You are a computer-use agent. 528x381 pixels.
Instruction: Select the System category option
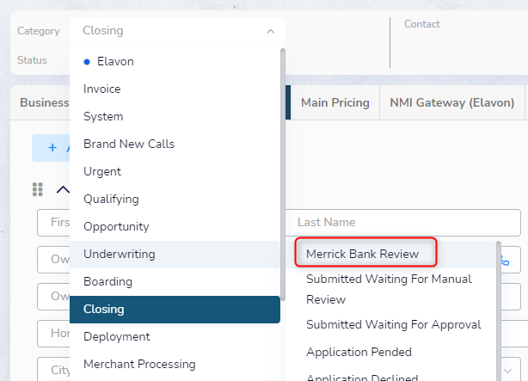[103, 116]
